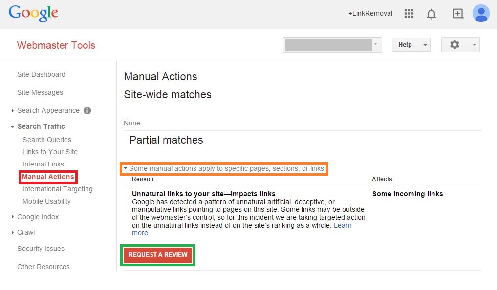Select Links to Your Site

pos(50,152)
